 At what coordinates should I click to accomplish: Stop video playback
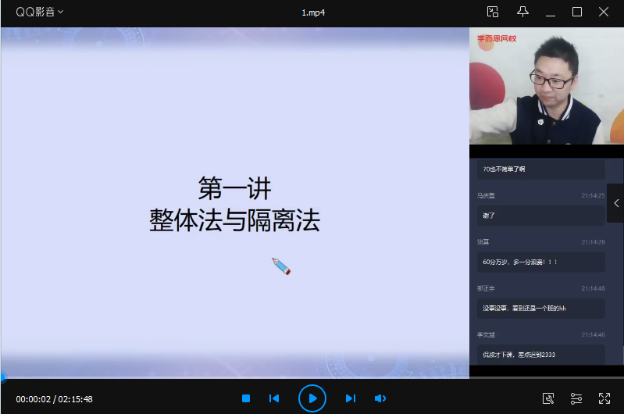click(246, 398)
